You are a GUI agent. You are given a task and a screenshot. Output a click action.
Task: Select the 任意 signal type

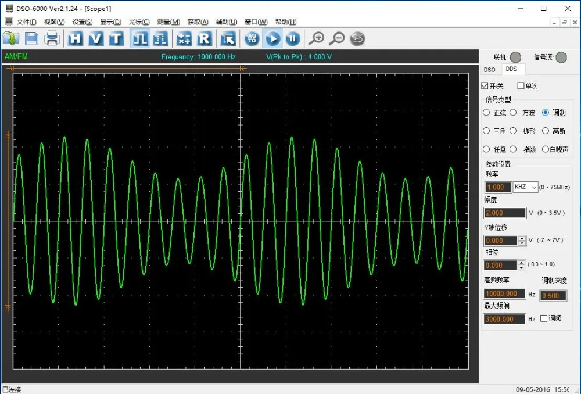click(486, 149)
